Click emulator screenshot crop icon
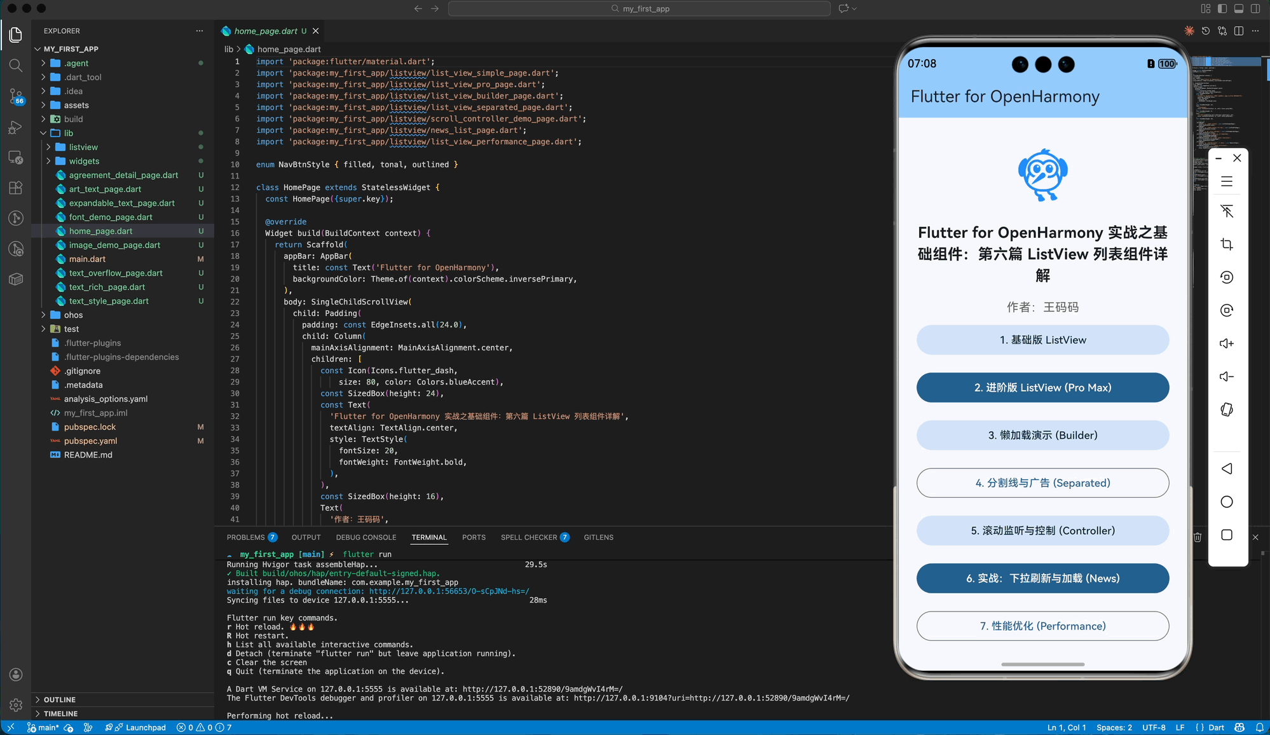This screenshot has width=1270, height=735. pos(1227,244)
